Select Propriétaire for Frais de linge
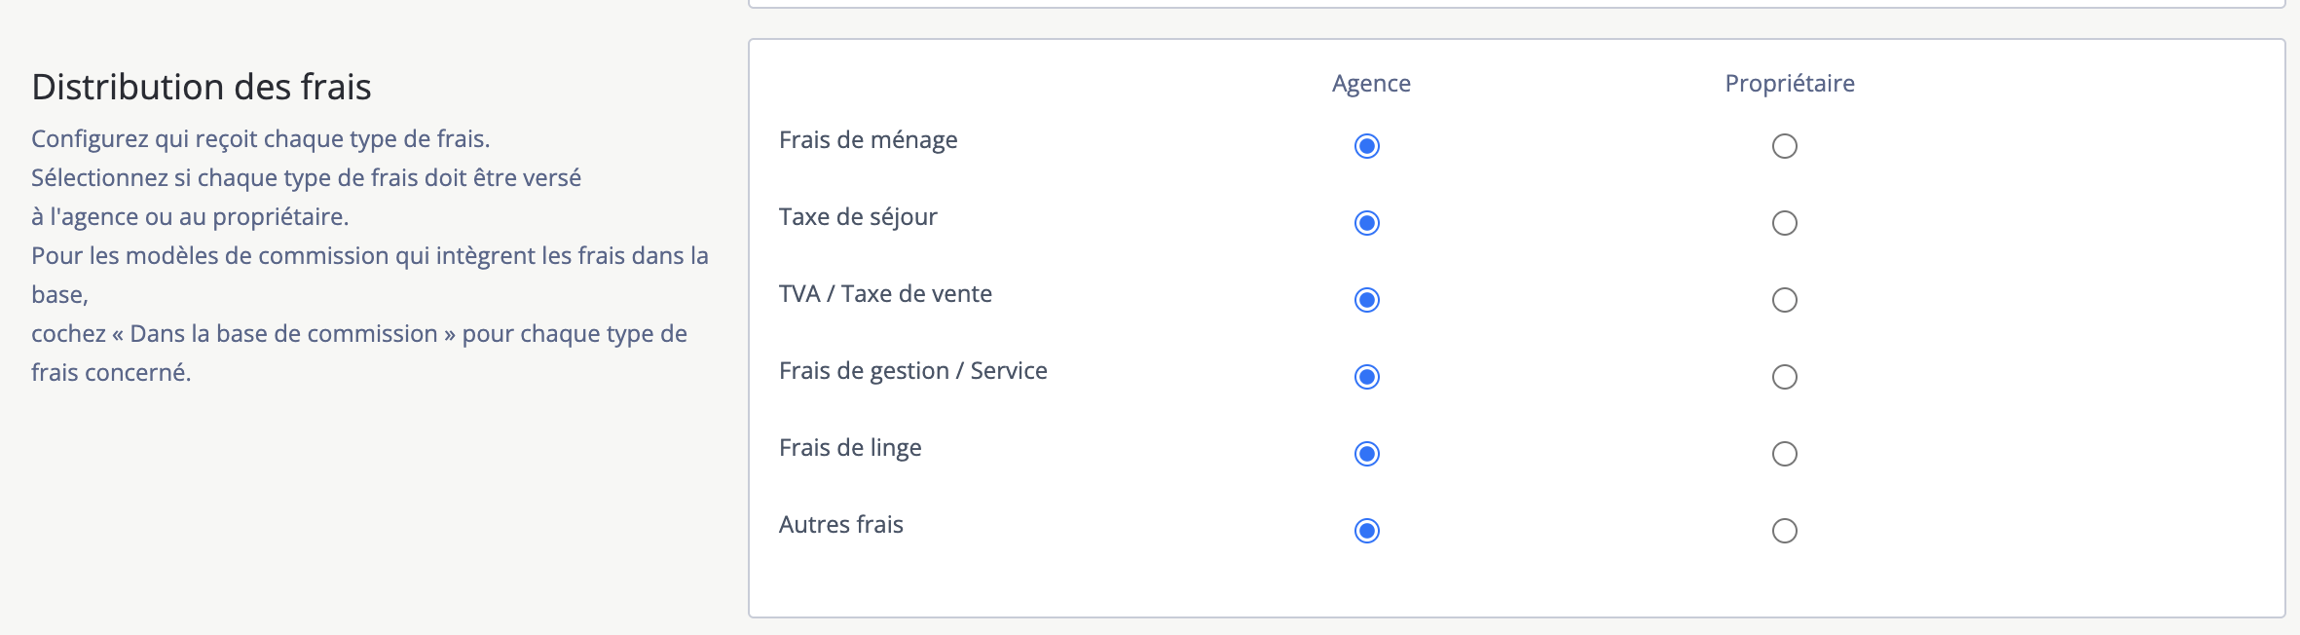The image size is (2300, 635). (x=1785, y=454)
